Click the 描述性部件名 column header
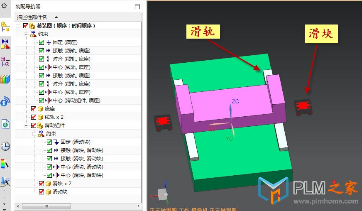 pos(78,17)
